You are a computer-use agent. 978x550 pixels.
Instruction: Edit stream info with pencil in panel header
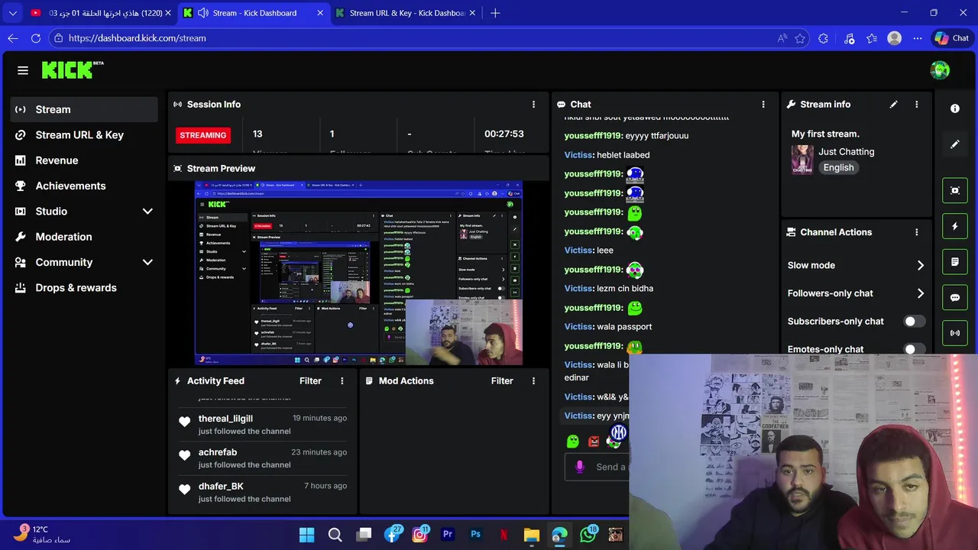[893, 104]
